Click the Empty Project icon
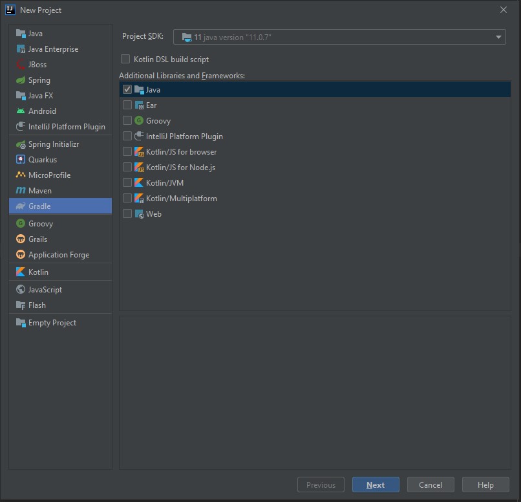 coord(21,322)
